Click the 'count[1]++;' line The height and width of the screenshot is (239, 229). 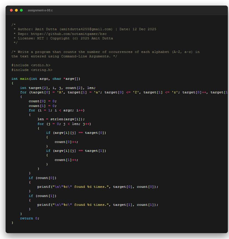(66, 160)
